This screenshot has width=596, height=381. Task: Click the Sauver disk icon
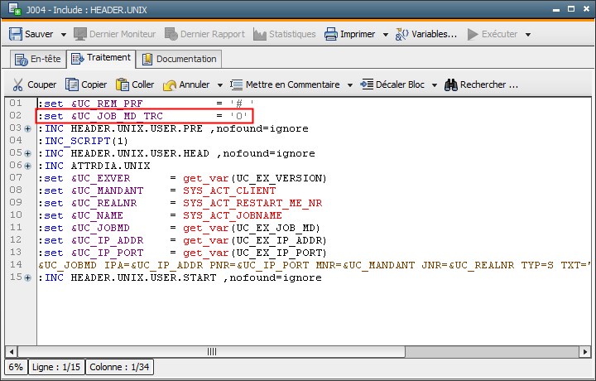click(16, 34)
